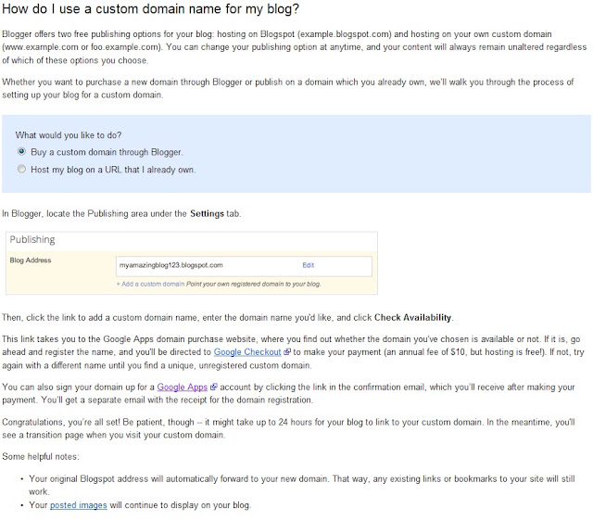This screenshot has width=593, height=521.
Task: Click '+ Add a custom domain' link
Action: coord(150,284)
